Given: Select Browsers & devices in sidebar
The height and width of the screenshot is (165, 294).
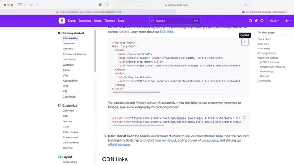Looking at the screenshot, I should (74, 54).
